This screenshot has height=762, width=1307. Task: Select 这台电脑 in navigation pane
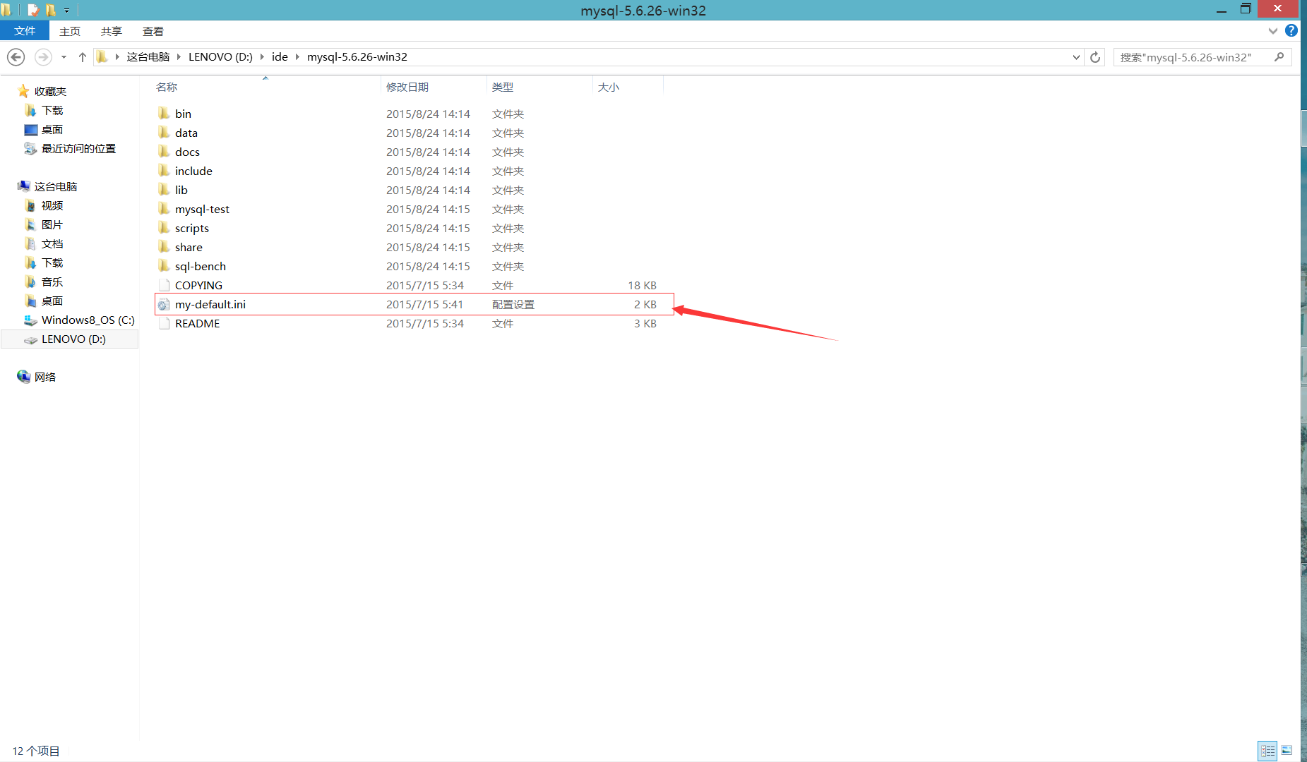(x=56, y=186)
